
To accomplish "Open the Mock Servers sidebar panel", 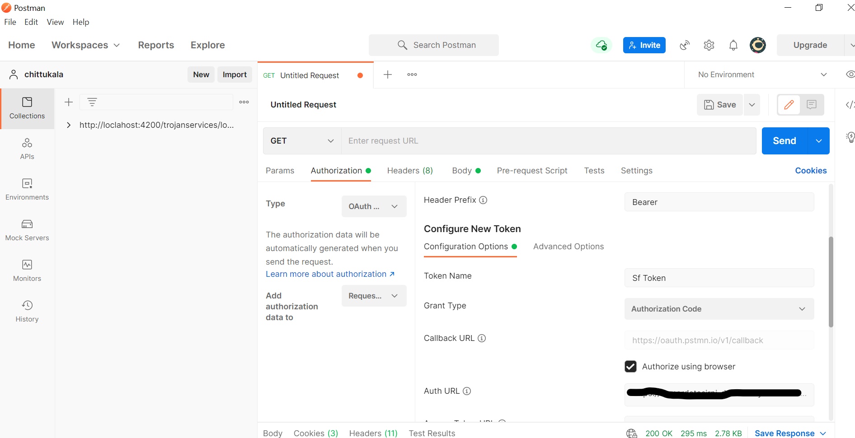I will [27, 230].
